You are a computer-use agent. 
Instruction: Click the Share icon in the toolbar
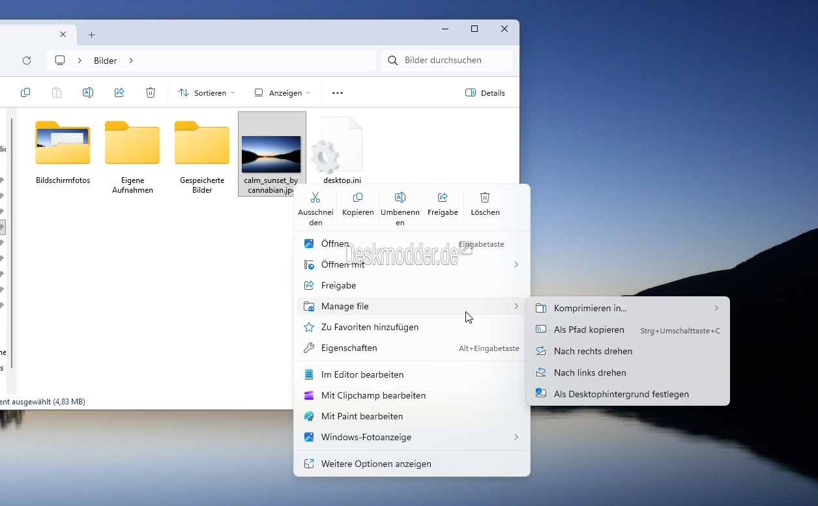(119, 92)
